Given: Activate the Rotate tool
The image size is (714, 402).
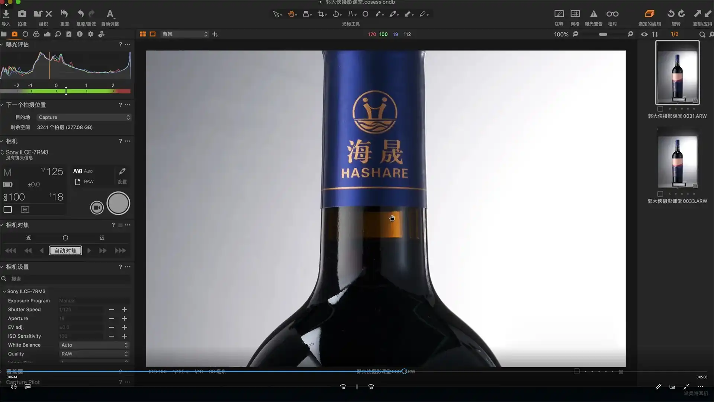Looking at the screenshot, I should [x=337, y=14].
